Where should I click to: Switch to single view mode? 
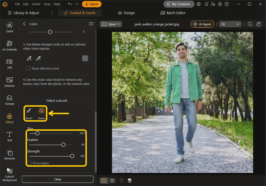[x=104, y=181]
